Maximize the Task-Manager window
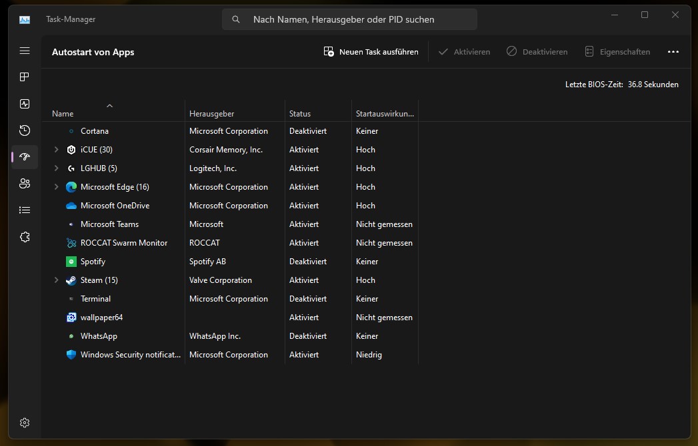The image size is (698, 446). [644, 15]
